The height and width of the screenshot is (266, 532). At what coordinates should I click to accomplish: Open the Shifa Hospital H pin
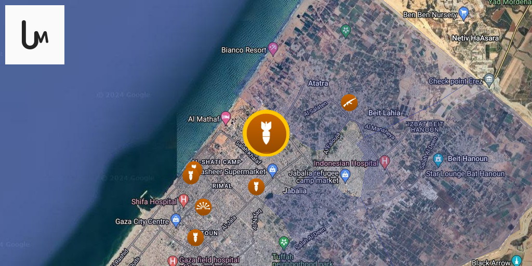[183, 201]
